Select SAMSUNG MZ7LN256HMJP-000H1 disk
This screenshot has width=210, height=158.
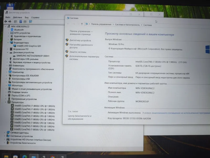point(33,56)
